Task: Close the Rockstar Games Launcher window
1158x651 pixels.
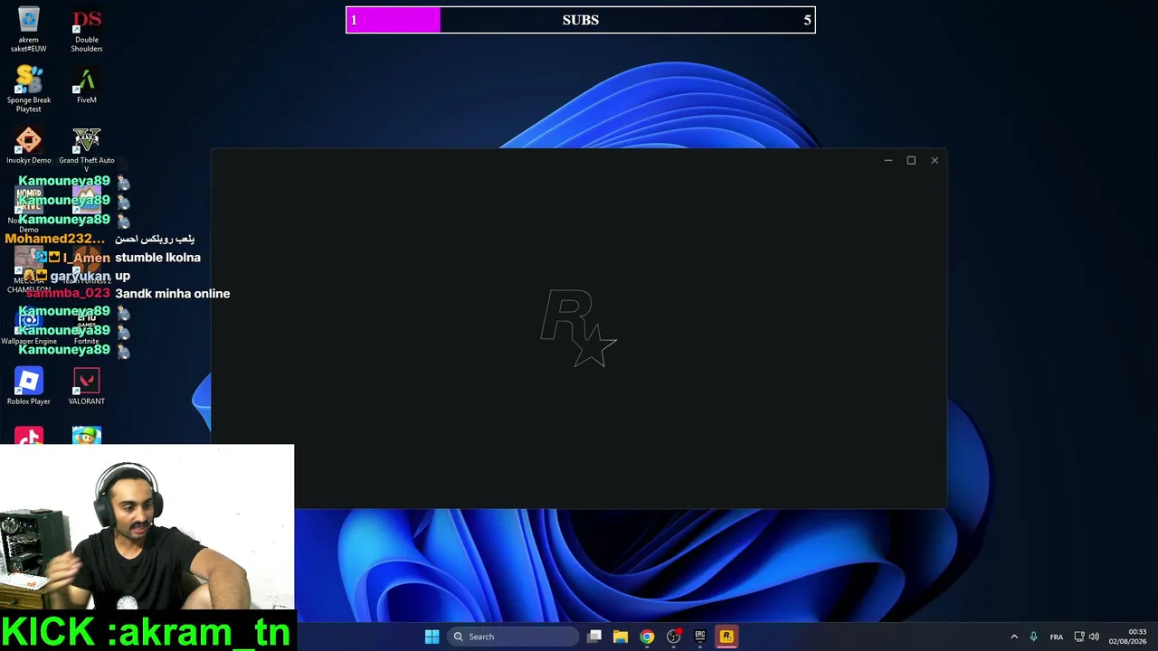Action: pos(935,160)
